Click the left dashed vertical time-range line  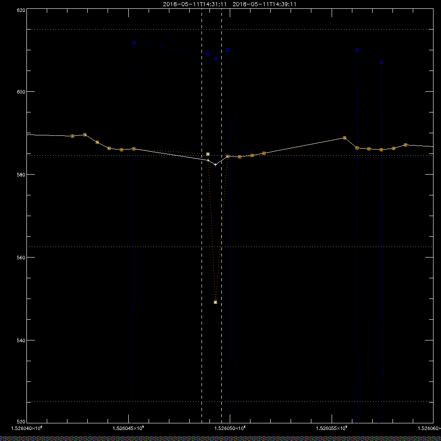(202, 215)
